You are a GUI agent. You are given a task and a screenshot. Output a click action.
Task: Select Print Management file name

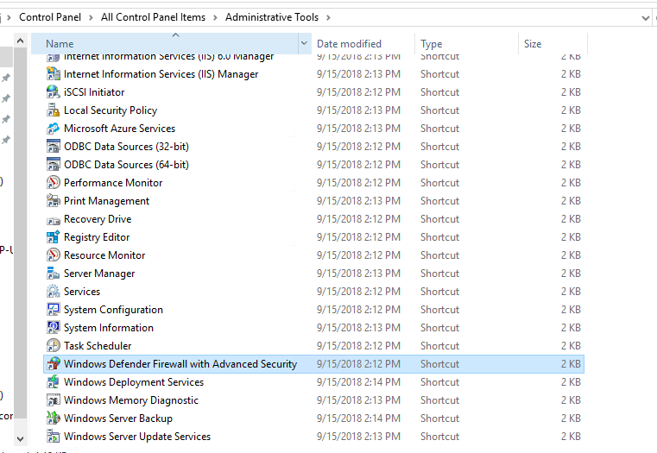106,201
